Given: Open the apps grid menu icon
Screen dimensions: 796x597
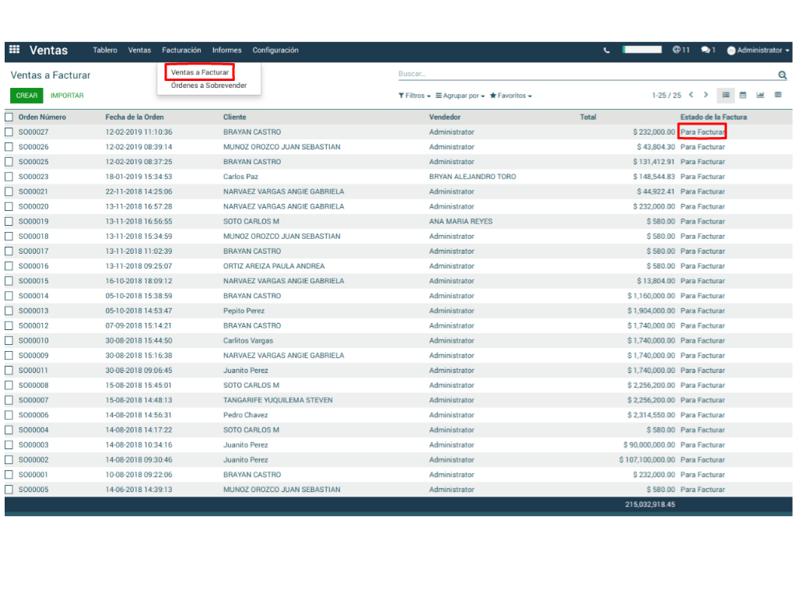Looking at the screenshot, I should click(x=14, y=50).
